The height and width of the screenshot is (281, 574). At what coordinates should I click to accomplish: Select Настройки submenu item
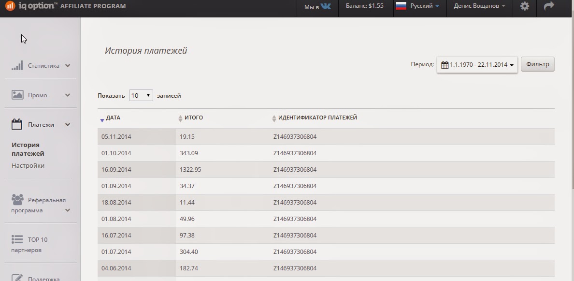click(28, 165)
